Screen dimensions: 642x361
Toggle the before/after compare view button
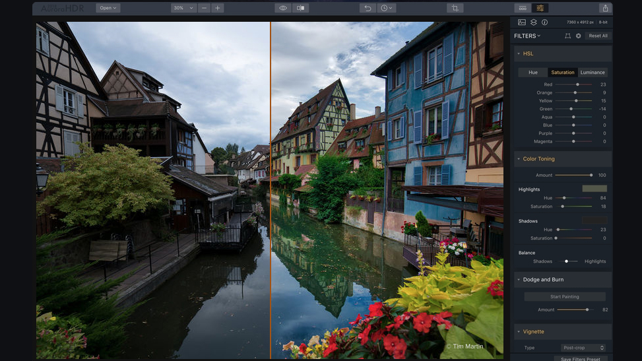301,8
